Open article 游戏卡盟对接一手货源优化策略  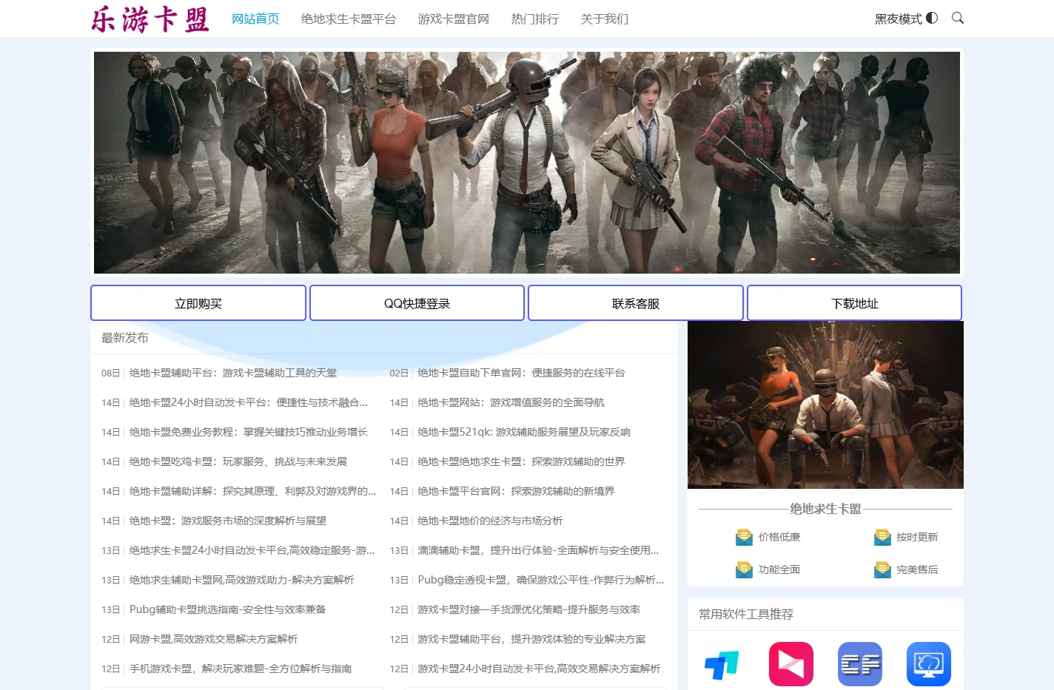pyautogui.click(x=529, y=609)
